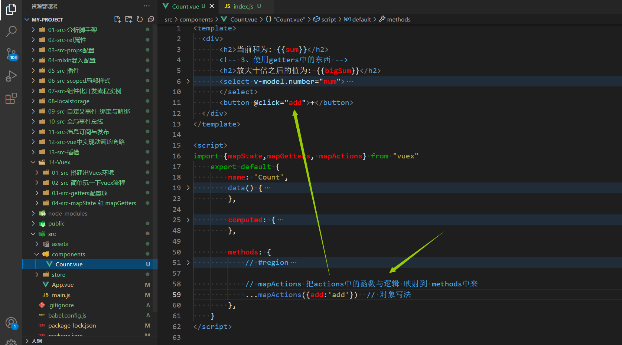Expand the 05-src-插件 folder
This screenshot has height=345, width=622.
[x=33, y=70]
